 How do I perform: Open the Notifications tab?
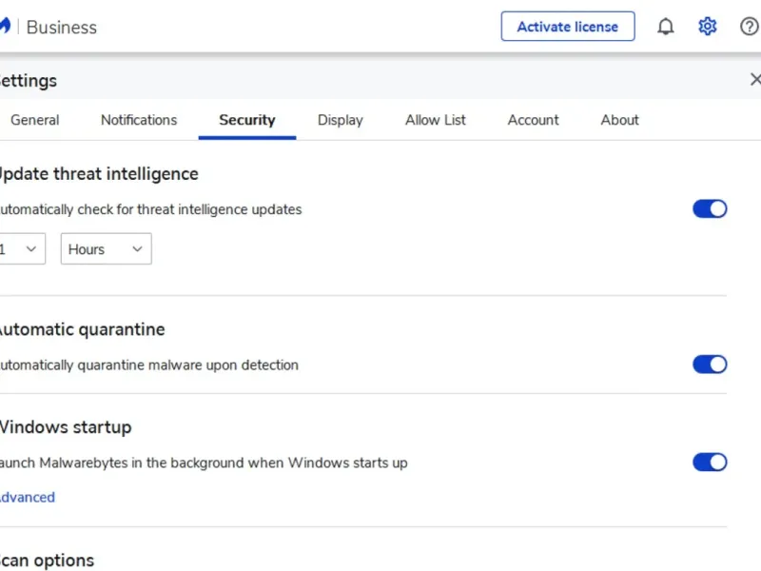[139, 120]
